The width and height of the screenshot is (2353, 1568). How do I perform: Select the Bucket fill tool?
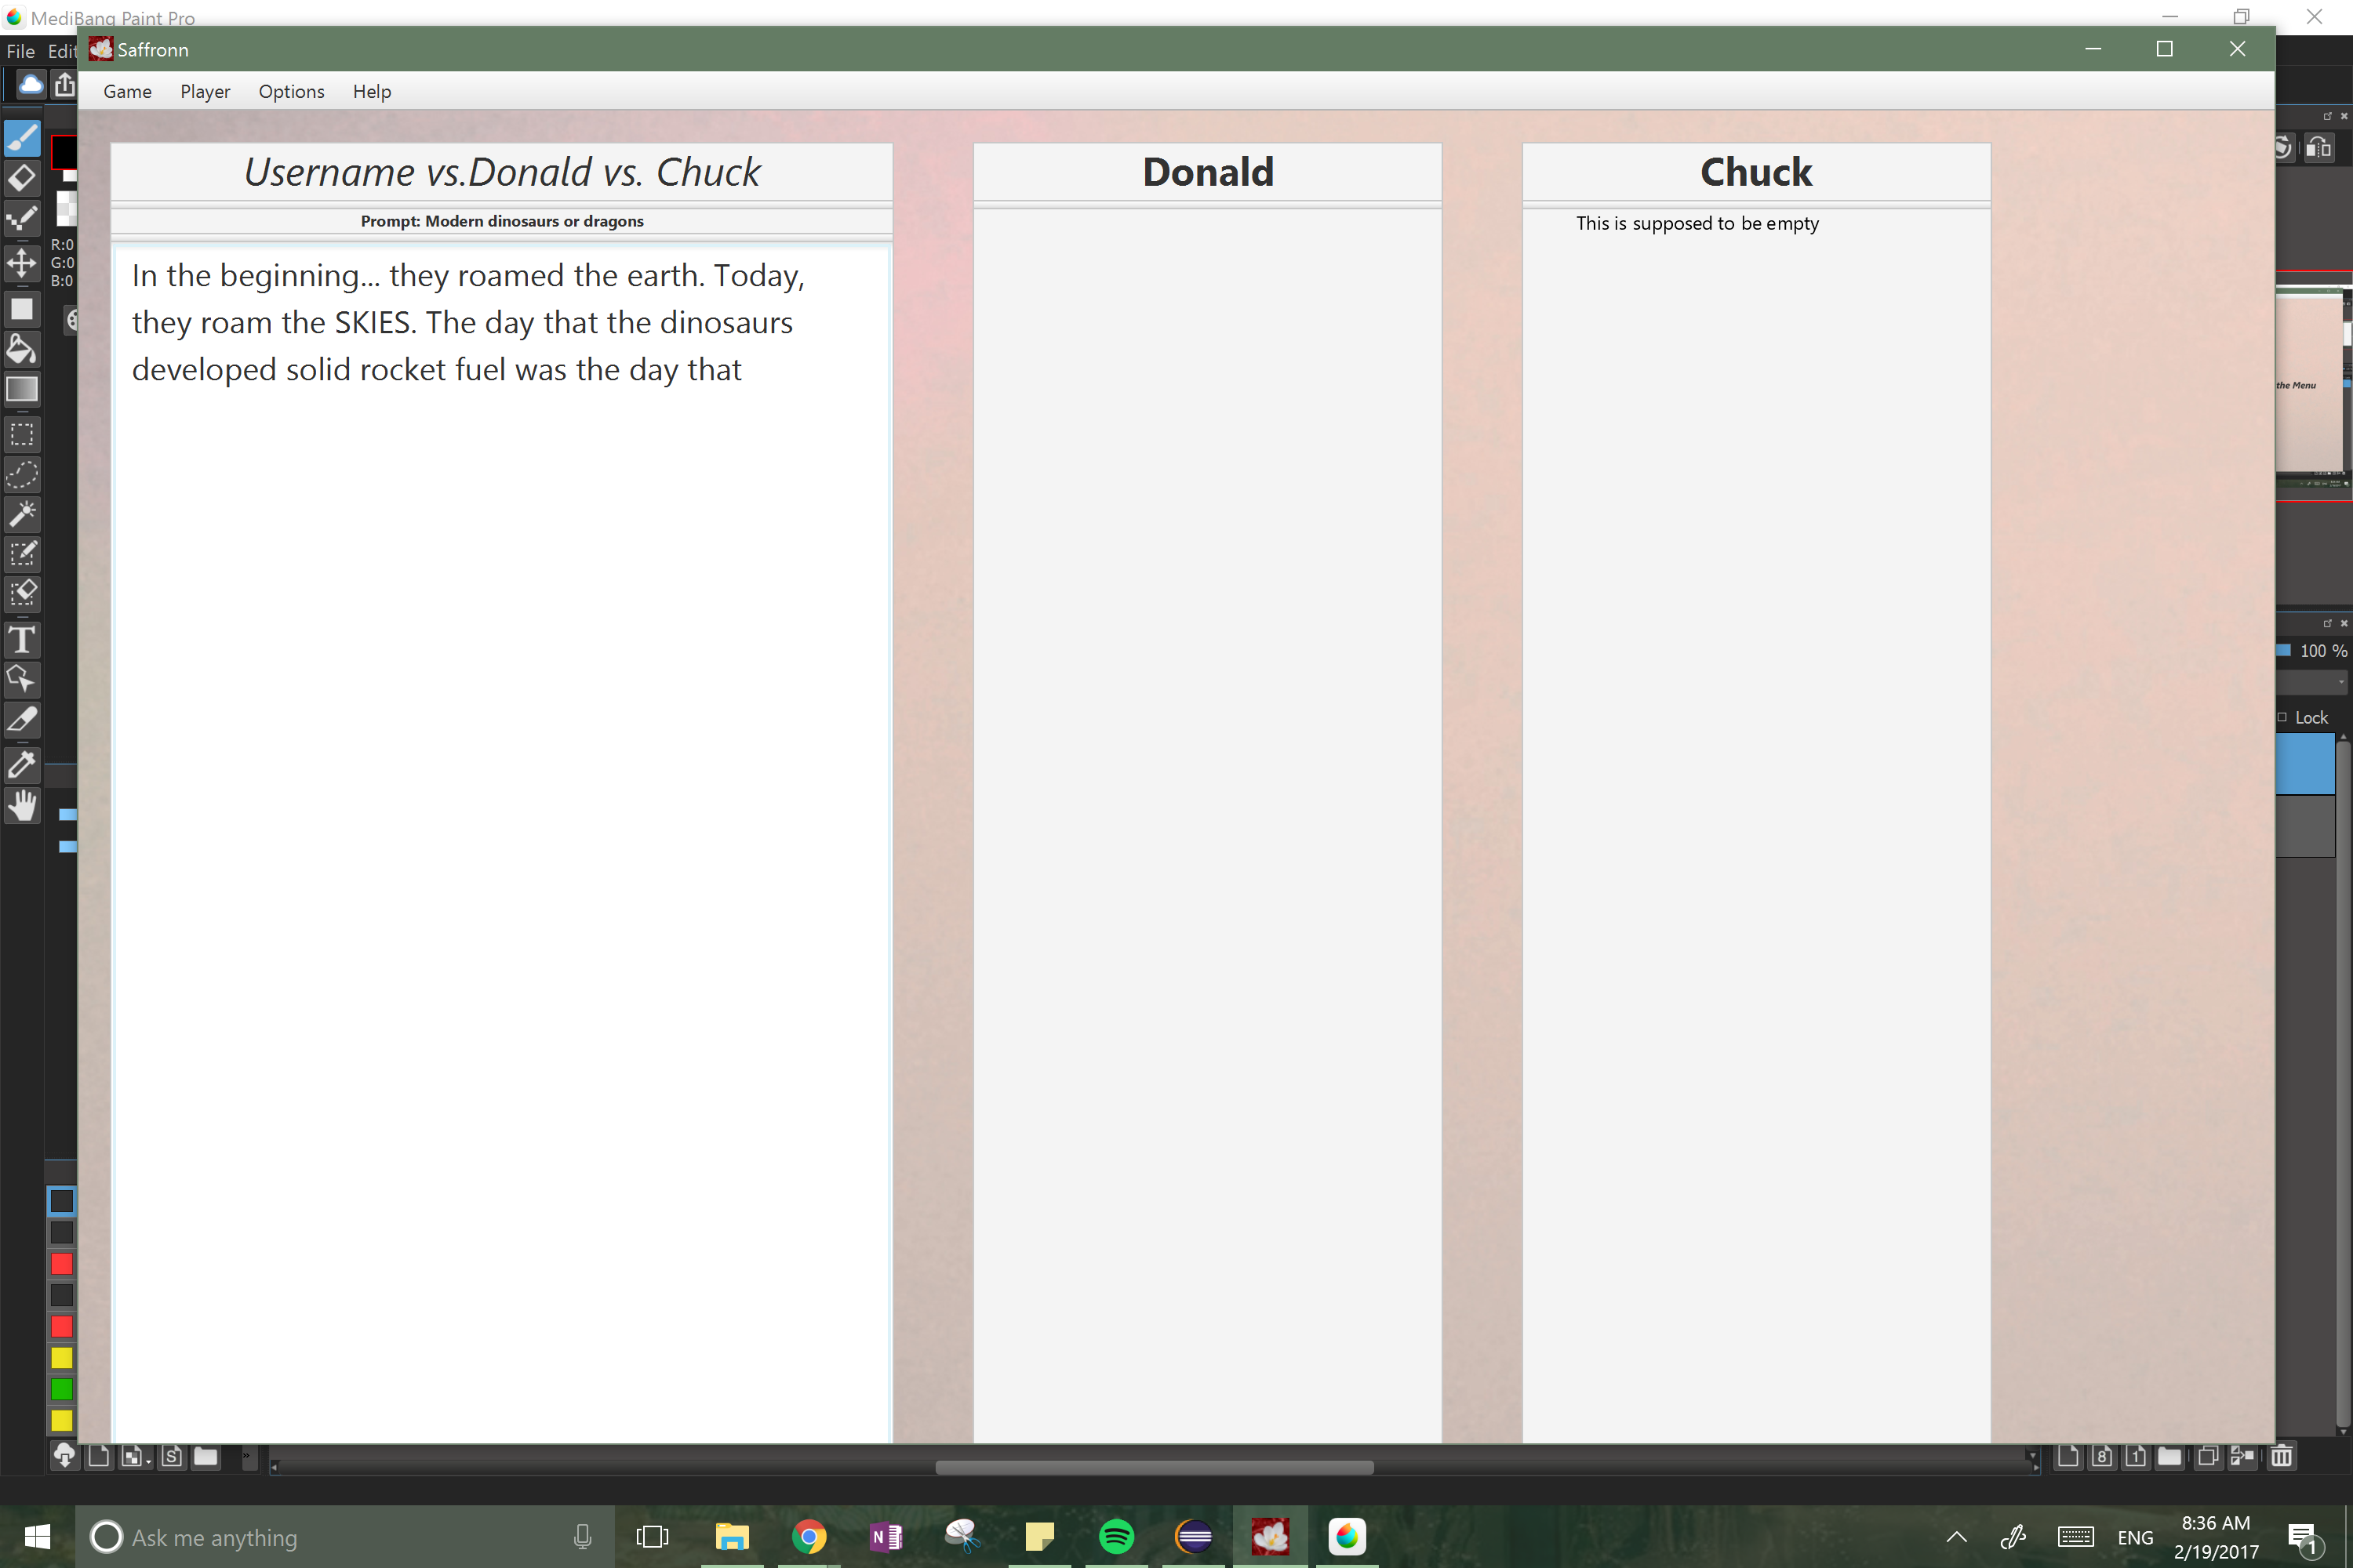click(x=22, y=349)
